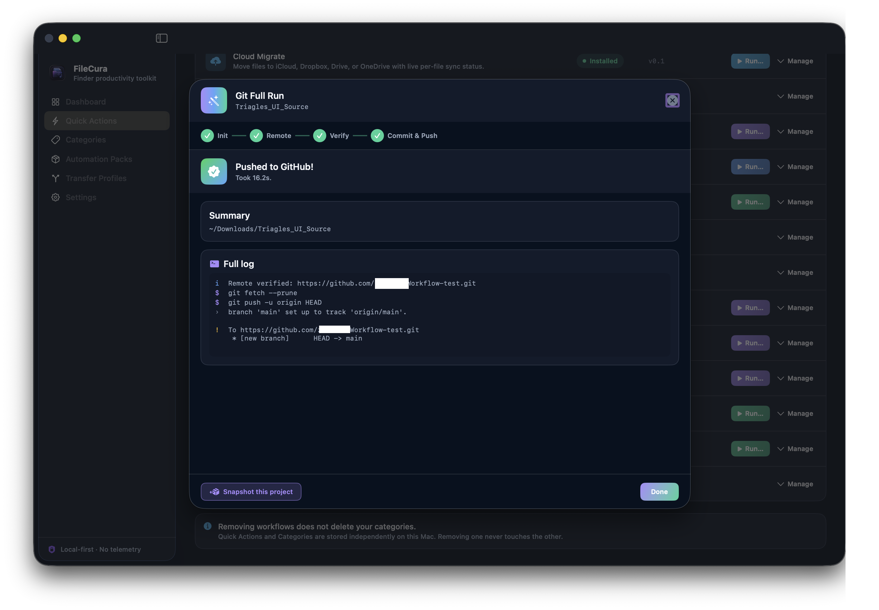
Task: Click the 'Took 16.2s.' text
Action: click(x=253, y=178)
